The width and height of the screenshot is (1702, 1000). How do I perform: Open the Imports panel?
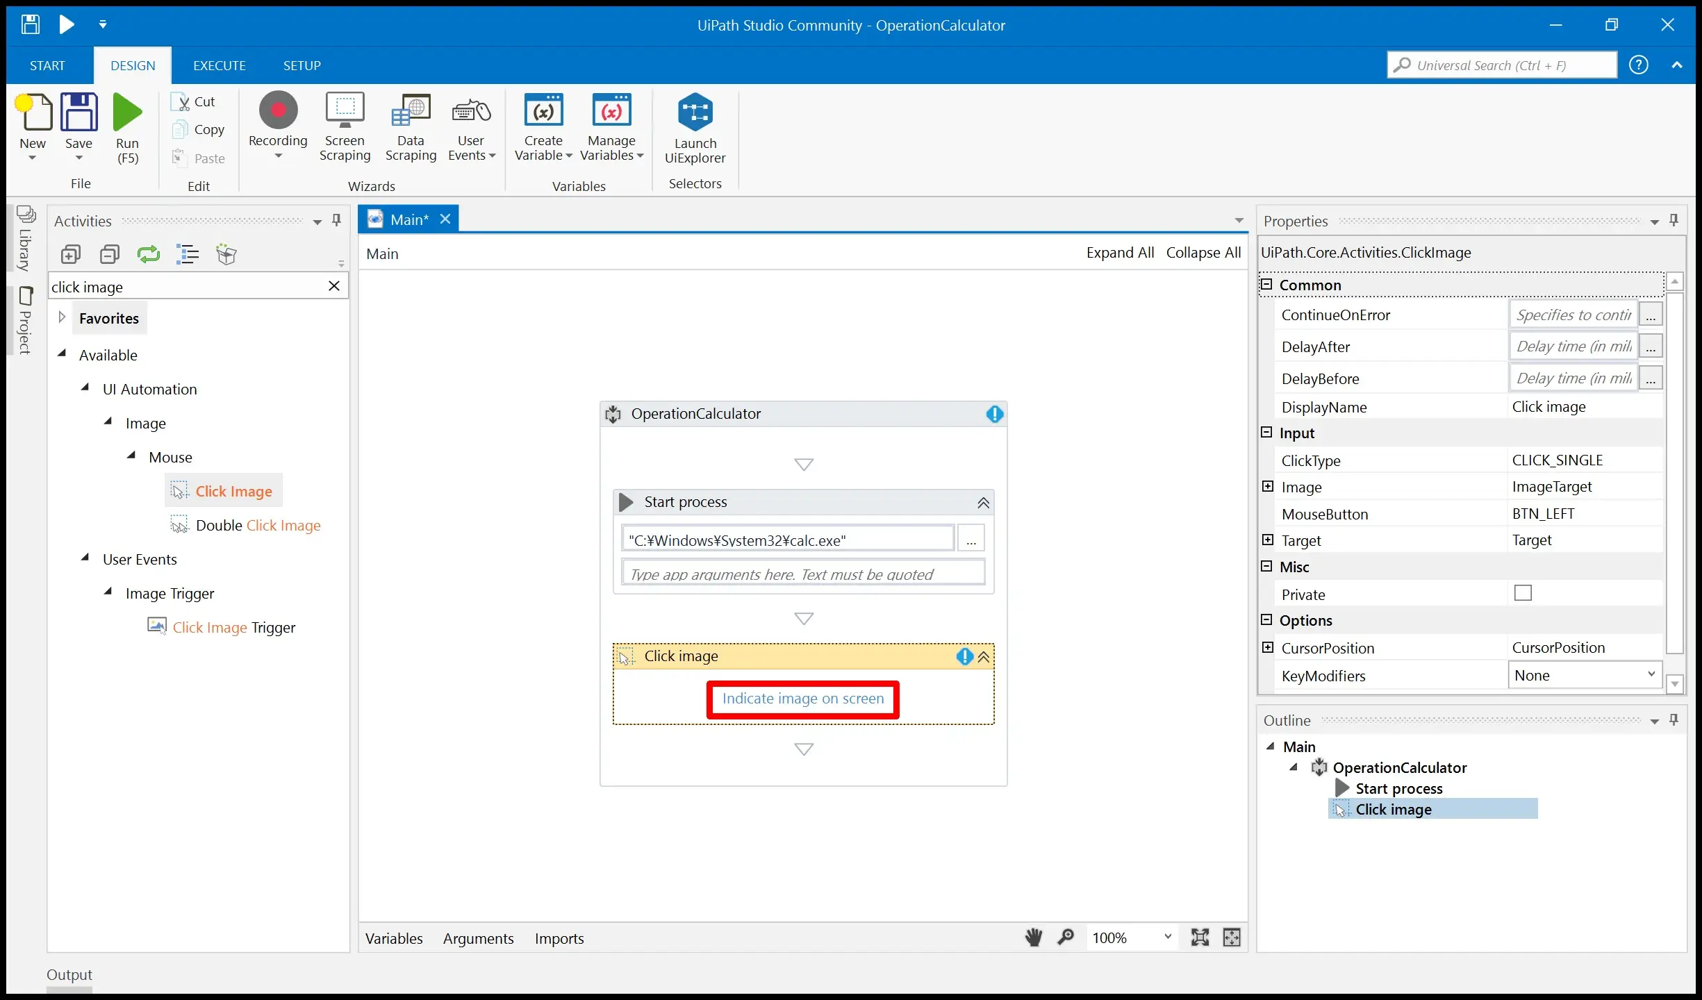[x=559, y=938]
